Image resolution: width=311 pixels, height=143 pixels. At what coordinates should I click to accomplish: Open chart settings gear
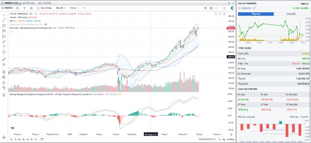[211, 8]
